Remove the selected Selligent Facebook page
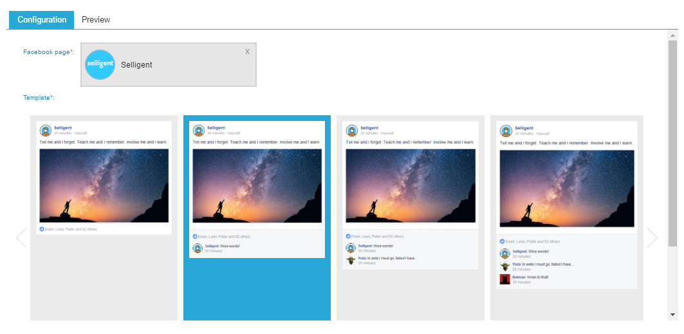 coord(247,51)
